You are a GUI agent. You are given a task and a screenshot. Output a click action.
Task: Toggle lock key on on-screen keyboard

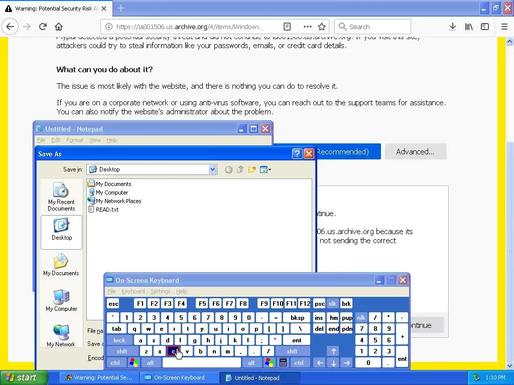119,340
